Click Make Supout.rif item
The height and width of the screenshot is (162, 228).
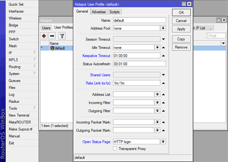pyautogui.click(x=22, y=129)
